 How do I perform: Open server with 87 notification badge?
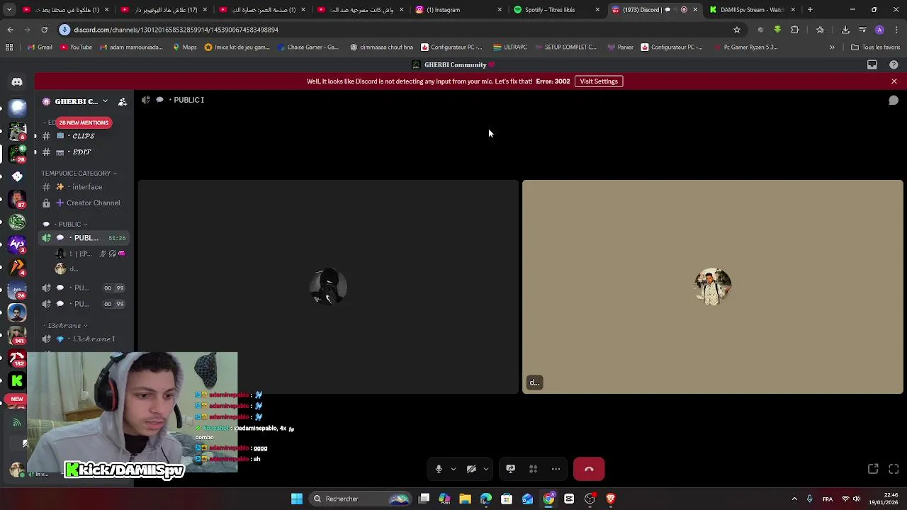pos(17,199)
